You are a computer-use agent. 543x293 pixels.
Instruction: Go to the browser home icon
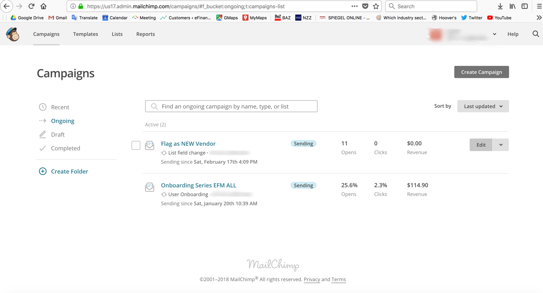[43, 6]
